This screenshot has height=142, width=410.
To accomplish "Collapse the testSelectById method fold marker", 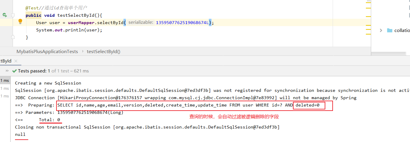I will click(13, 15).
